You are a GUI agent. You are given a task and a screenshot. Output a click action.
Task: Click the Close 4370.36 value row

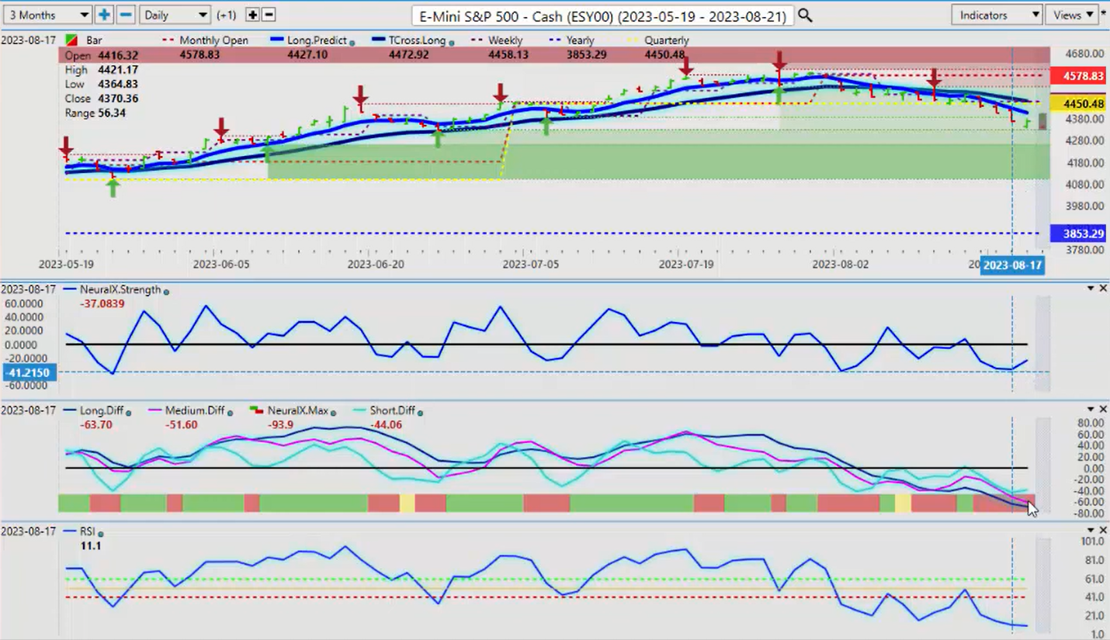[x=101, y=99]
